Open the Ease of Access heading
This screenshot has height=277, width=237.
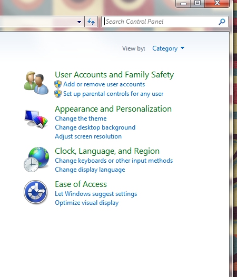point(81,184)
